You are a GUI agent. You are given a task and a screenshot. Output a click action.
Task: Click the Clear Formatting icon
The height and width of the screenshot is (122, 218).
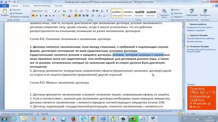tap(71, 11)
